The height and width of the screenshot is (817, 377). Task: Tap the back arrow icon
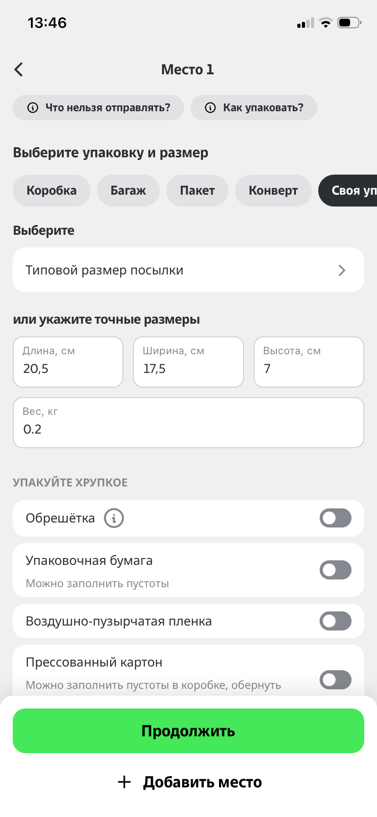coord(18,70)
